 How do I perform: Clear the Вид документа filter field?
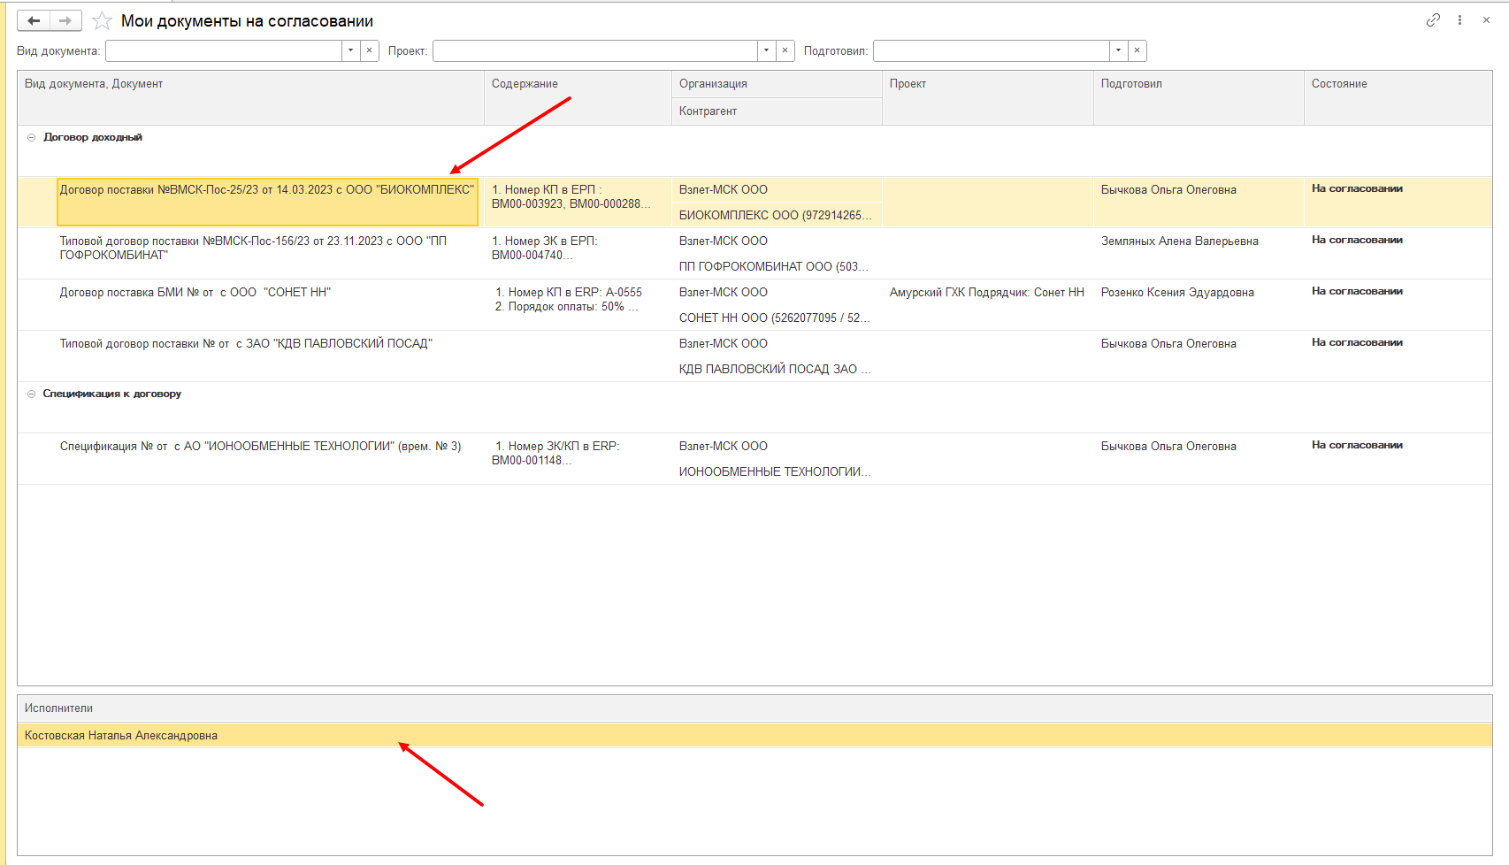pyautogui.click(x=370, y=50)
